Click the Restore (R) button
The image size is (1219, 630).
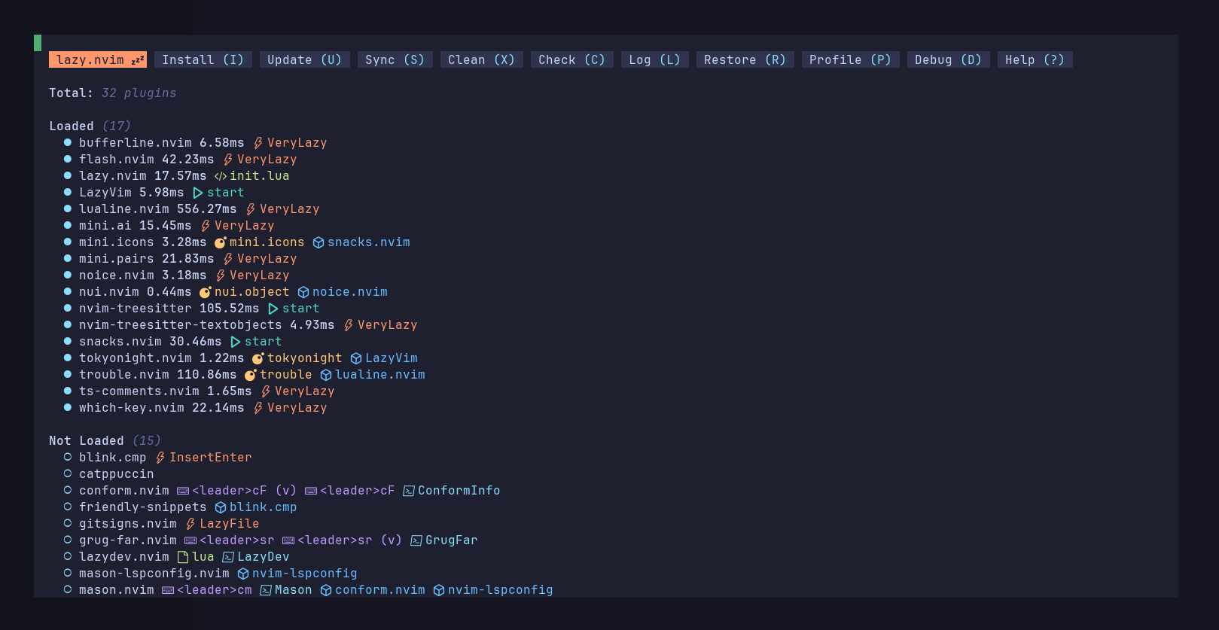(x=745, y=59)
